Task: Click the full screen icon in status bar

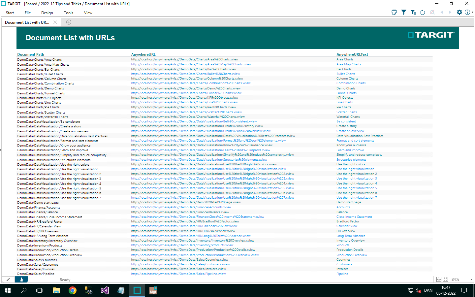Action: click(x=446, y=280)
